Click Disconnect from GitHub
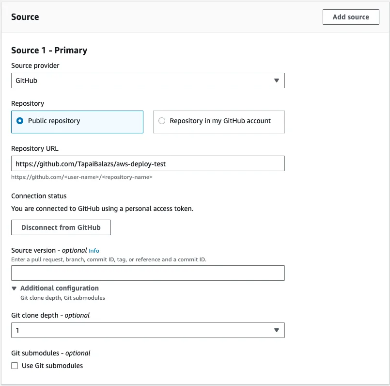This screenshot has height=386, width=390. pos(61,227)
